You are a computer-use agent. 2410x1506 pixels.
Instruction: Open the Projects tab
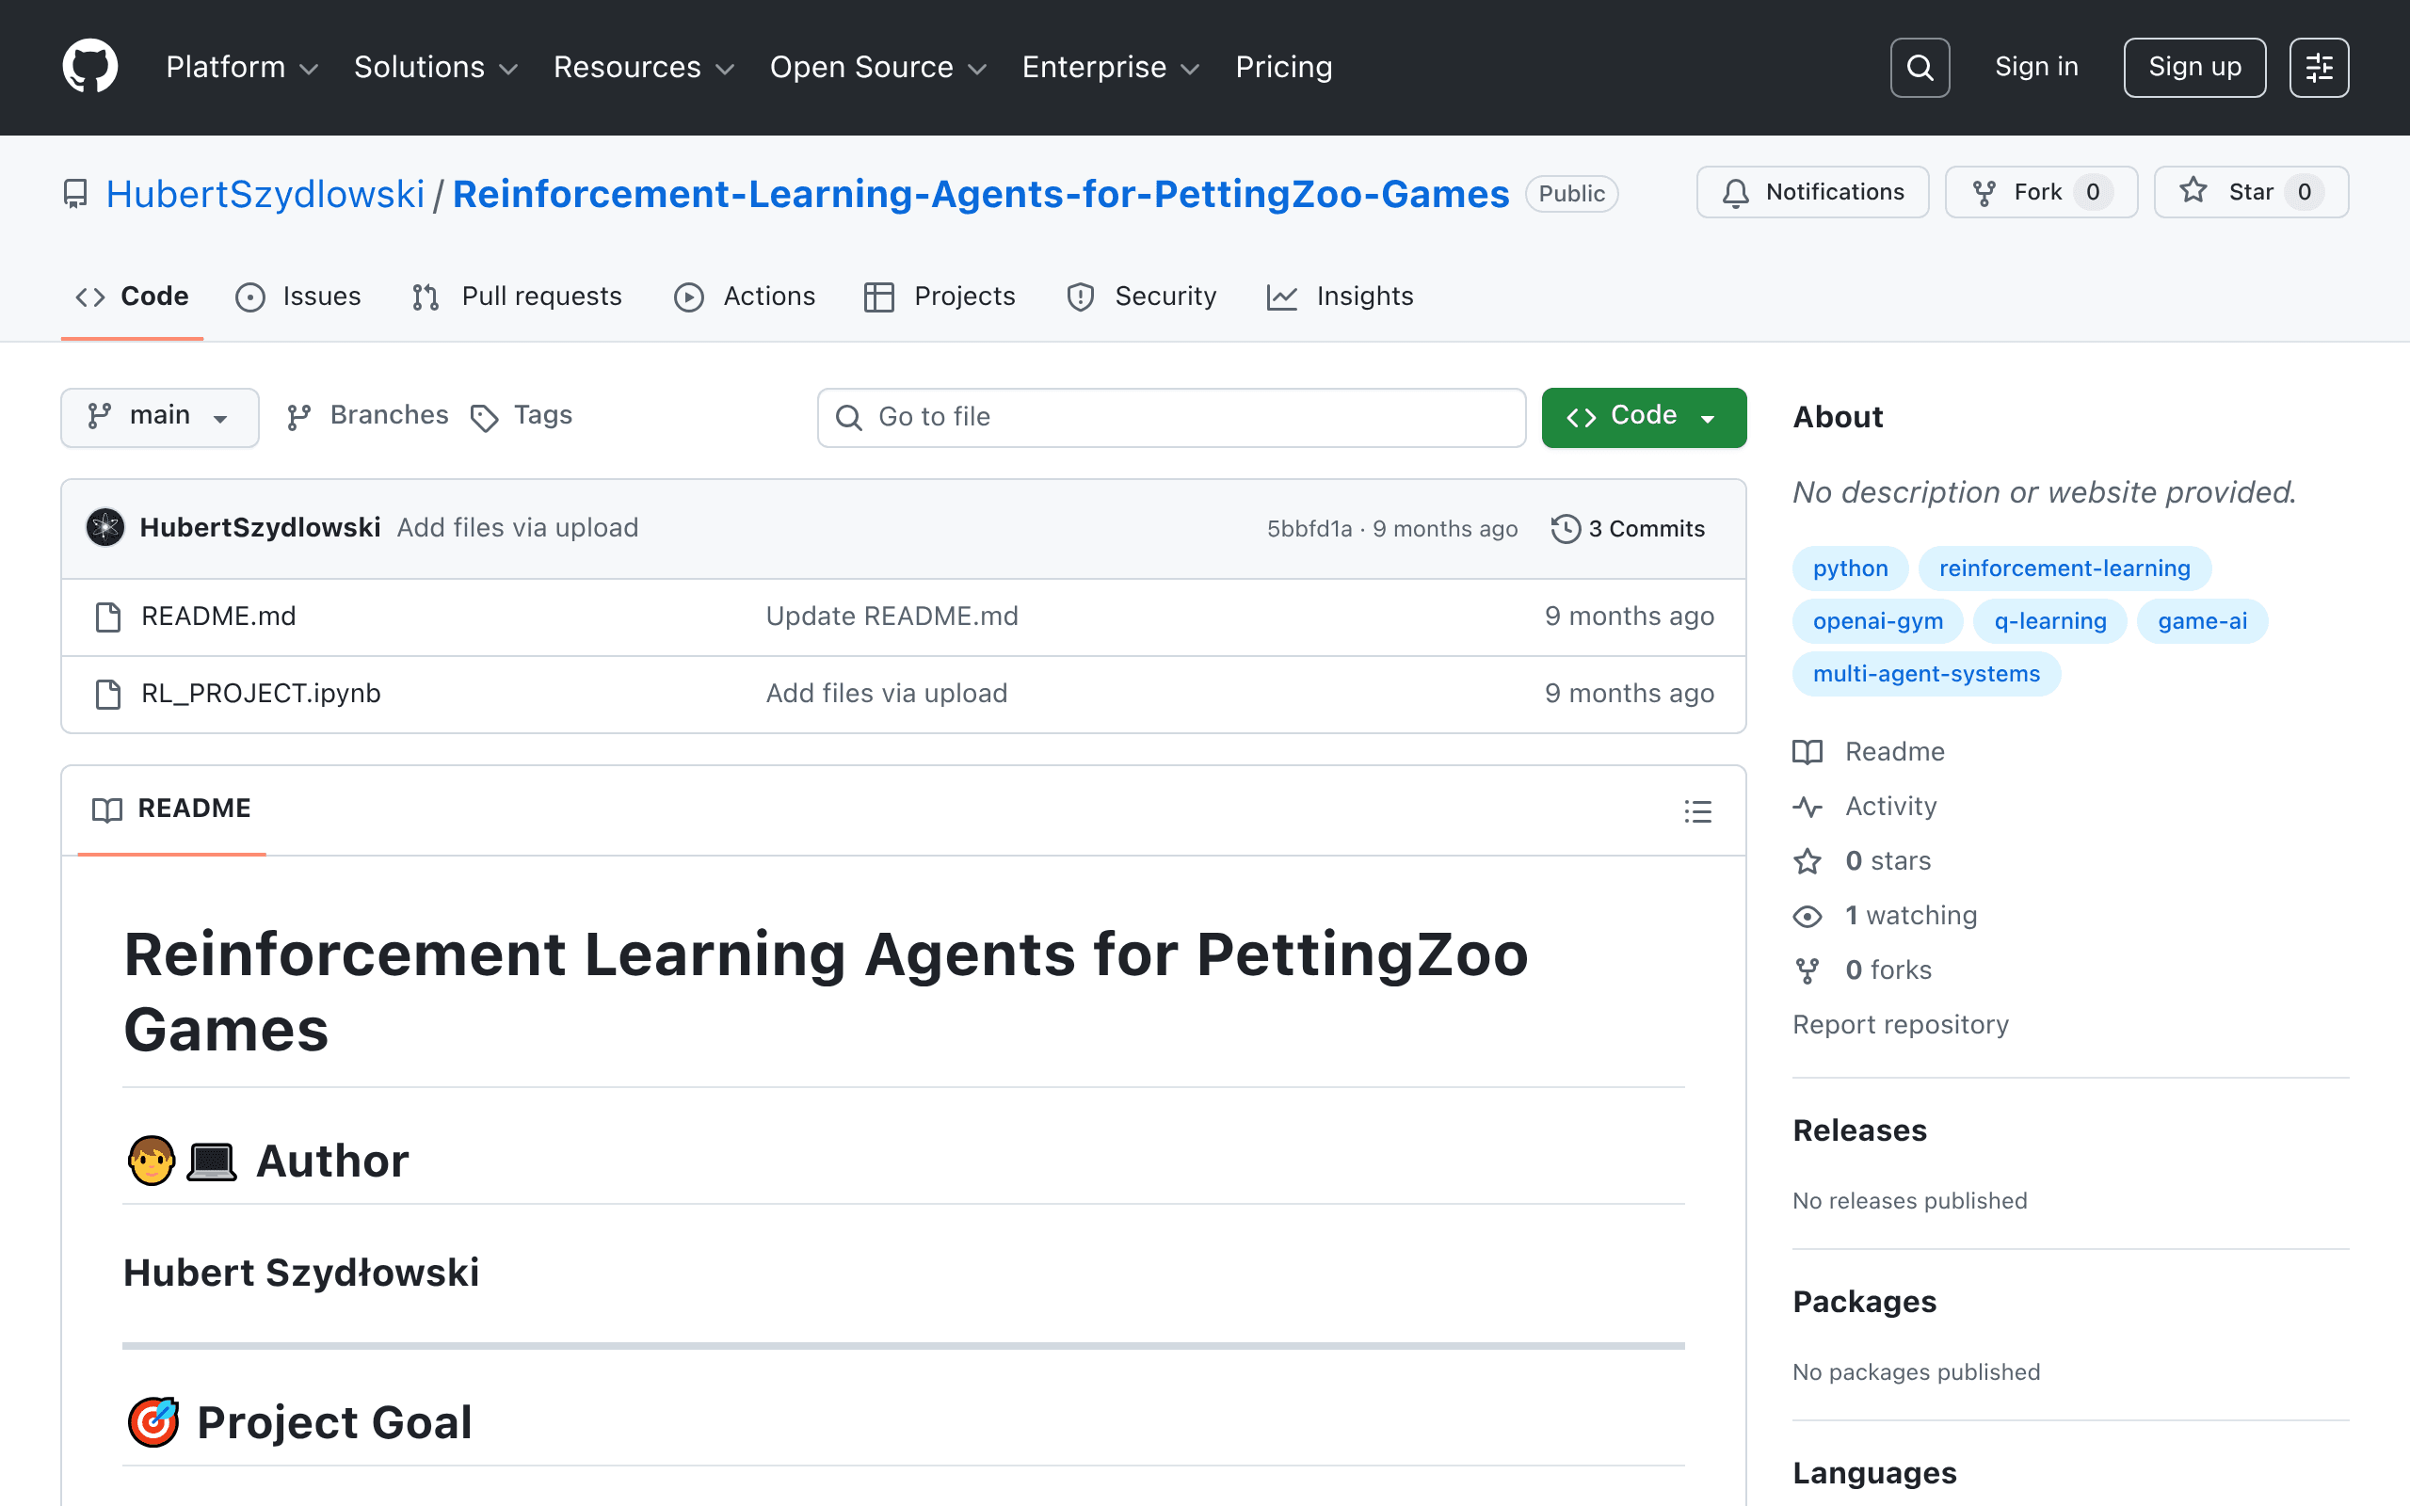940,296
